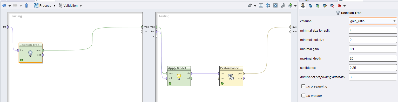Click the lightbulb icon inside Apply Model operator
Image resolution: width=398 pixels, height=102 pixels.
[179, 77]
